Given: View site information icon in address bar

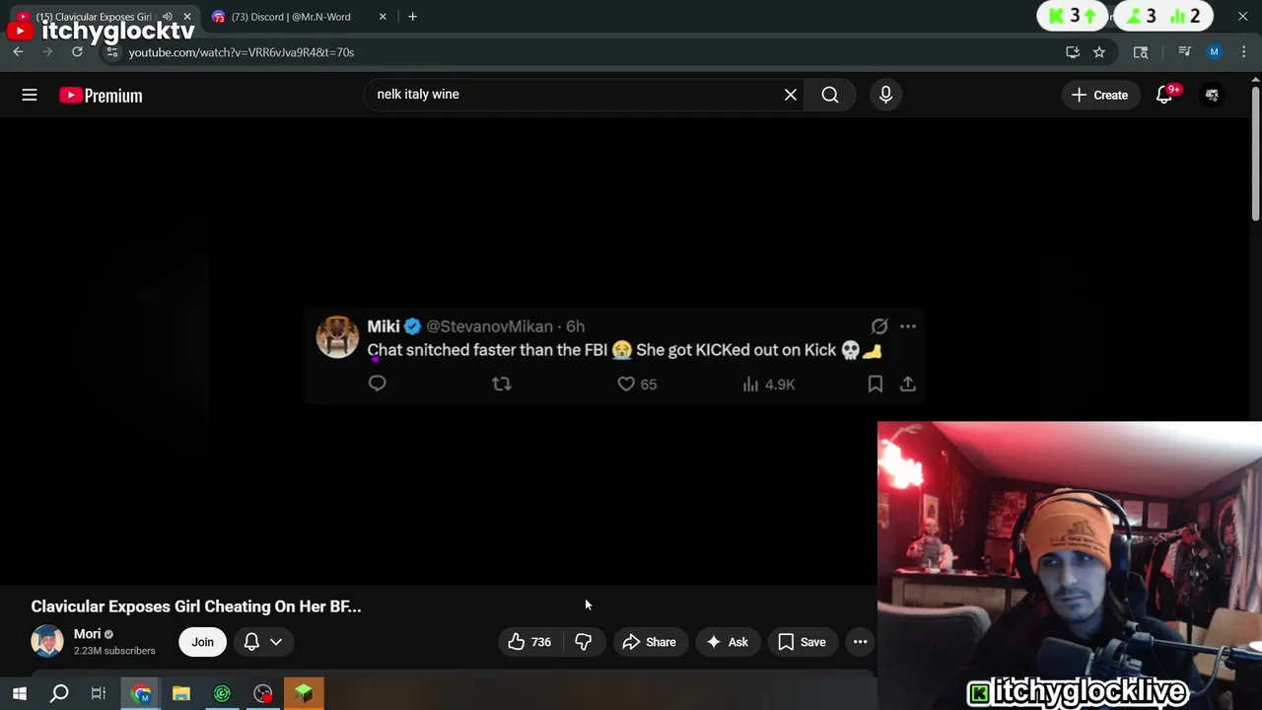Looking at the screenshot, I should [x=112, y=52].
